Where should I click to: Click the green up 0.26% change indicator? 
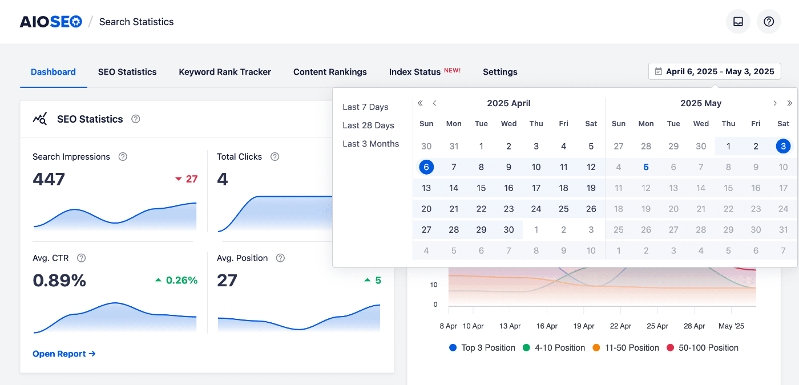[176, 280]
